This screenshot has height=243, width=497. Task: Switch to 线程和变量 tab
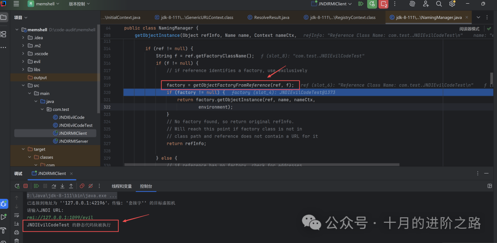tap(121, 186)
